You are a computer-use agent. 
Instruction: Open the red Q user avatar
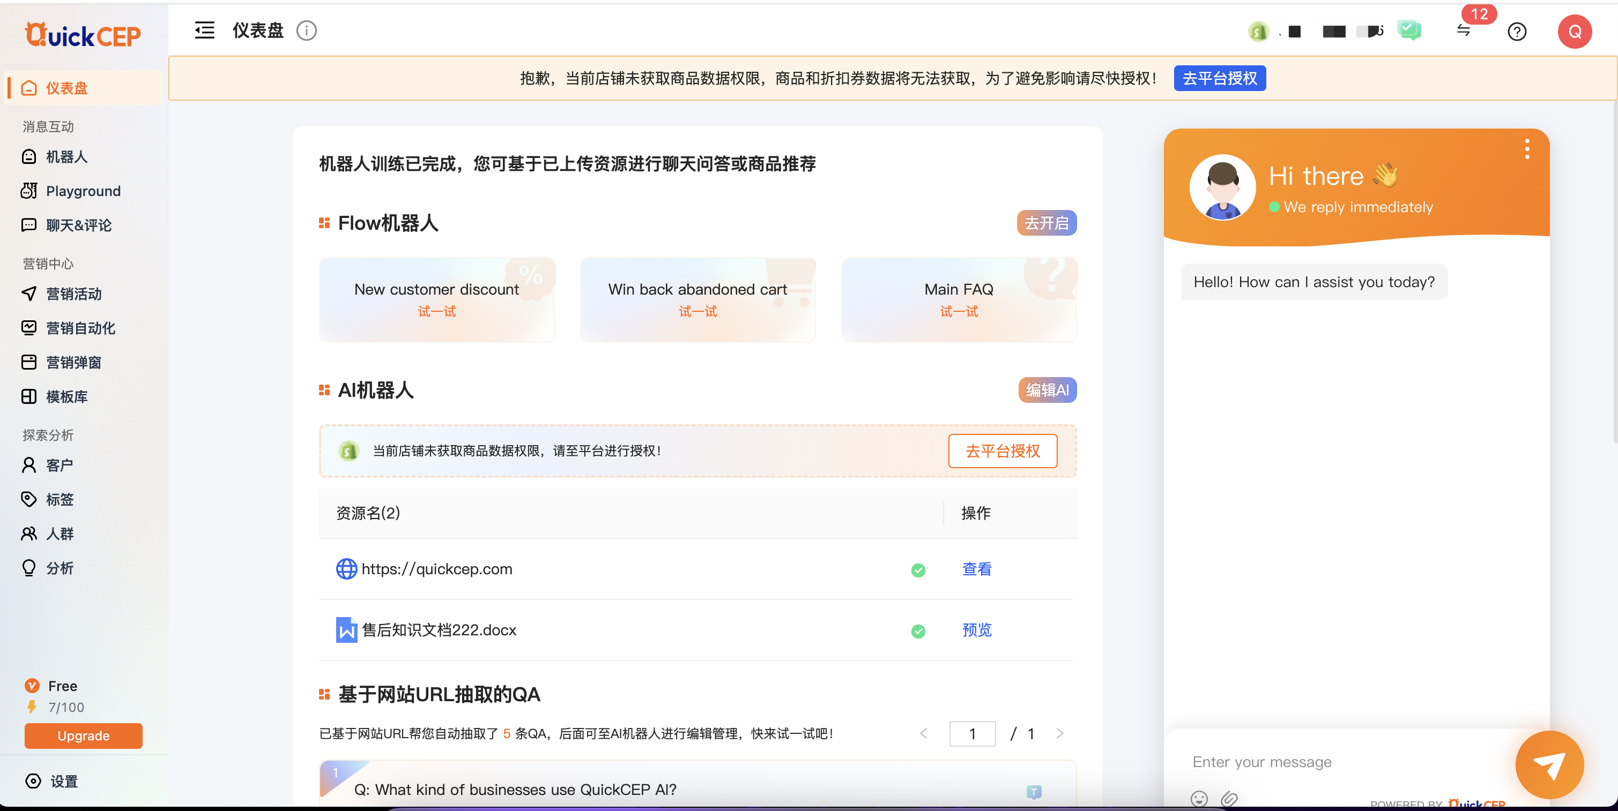pyautogui.click(x=1574, y=32)
